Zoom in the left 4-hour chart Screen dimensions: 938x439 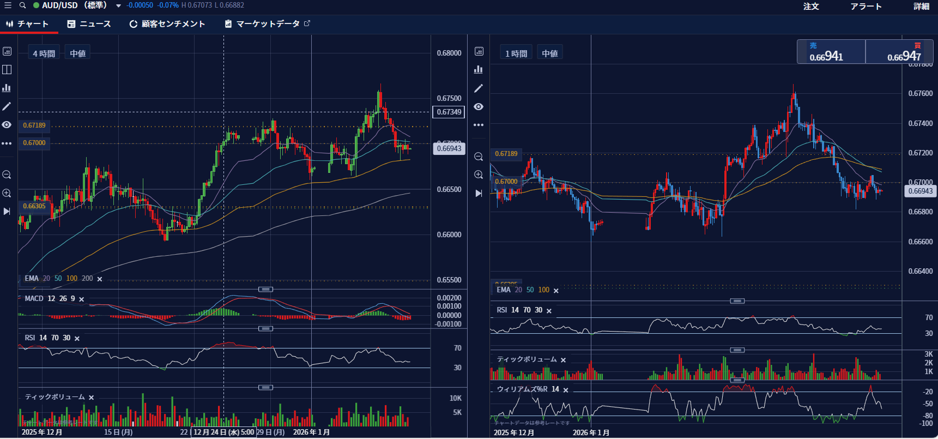click(7, 193)
